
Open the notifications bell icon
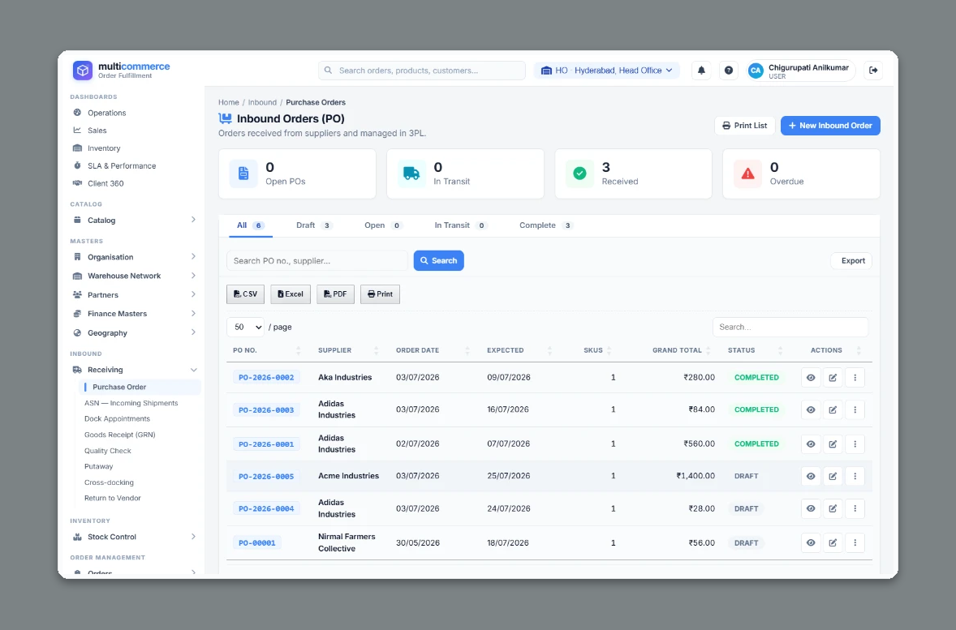click(701, 71)
